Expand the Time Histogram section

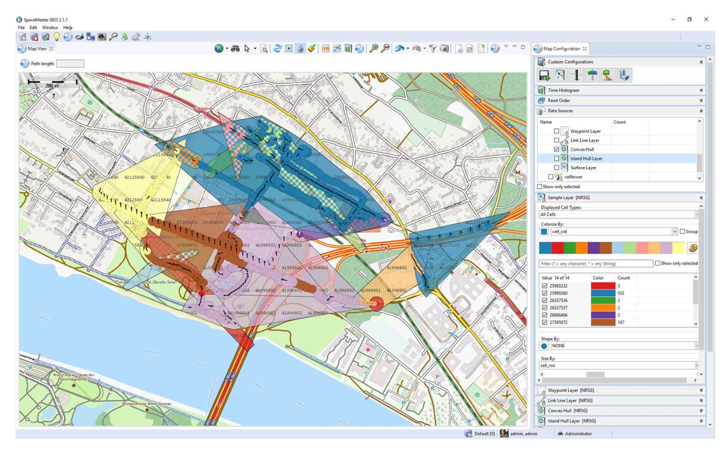click(x=701, y=90)
